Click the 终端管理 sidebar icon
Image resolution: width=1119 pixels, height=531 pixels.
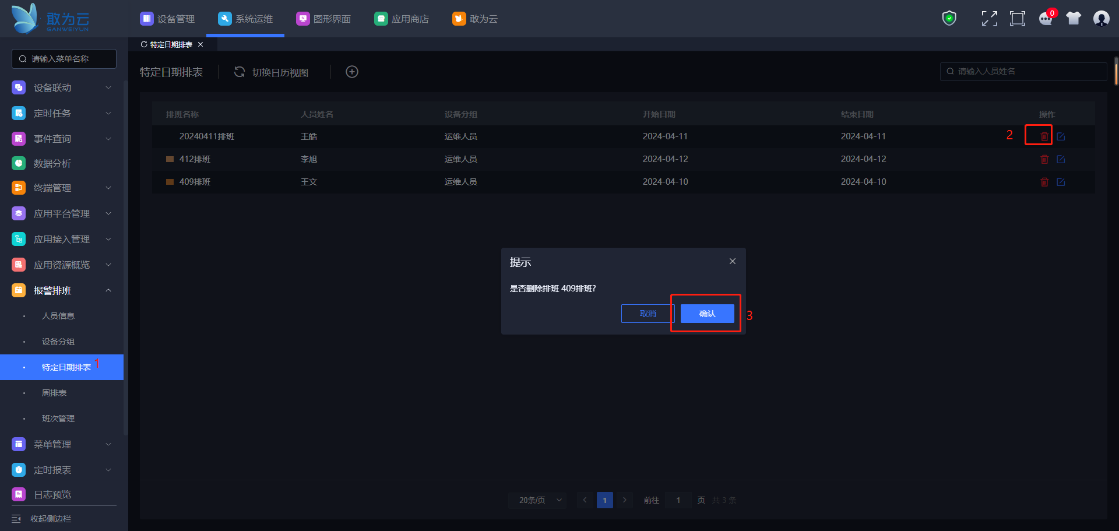(19, 188)
